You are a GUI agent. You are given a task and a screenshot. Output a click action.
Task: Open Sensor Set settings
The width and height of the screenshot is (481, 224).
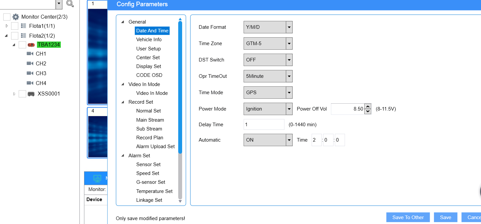coord(148,164)
